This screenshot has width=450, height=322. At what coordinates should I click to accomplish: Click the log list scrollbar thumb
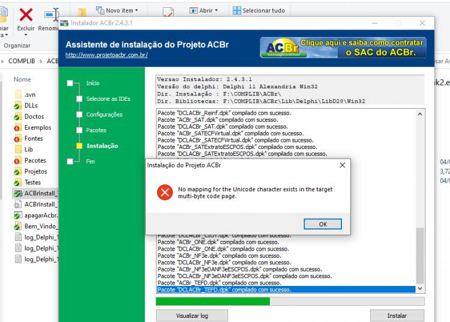(x=420, y=255)
